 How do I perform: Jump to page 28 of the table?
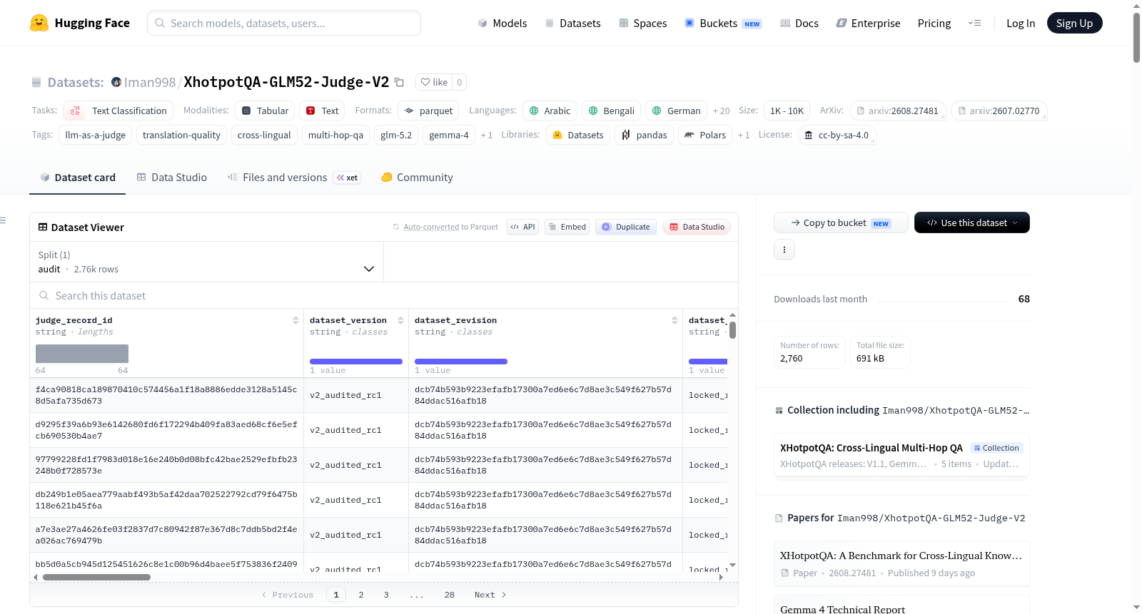point(450,595)
